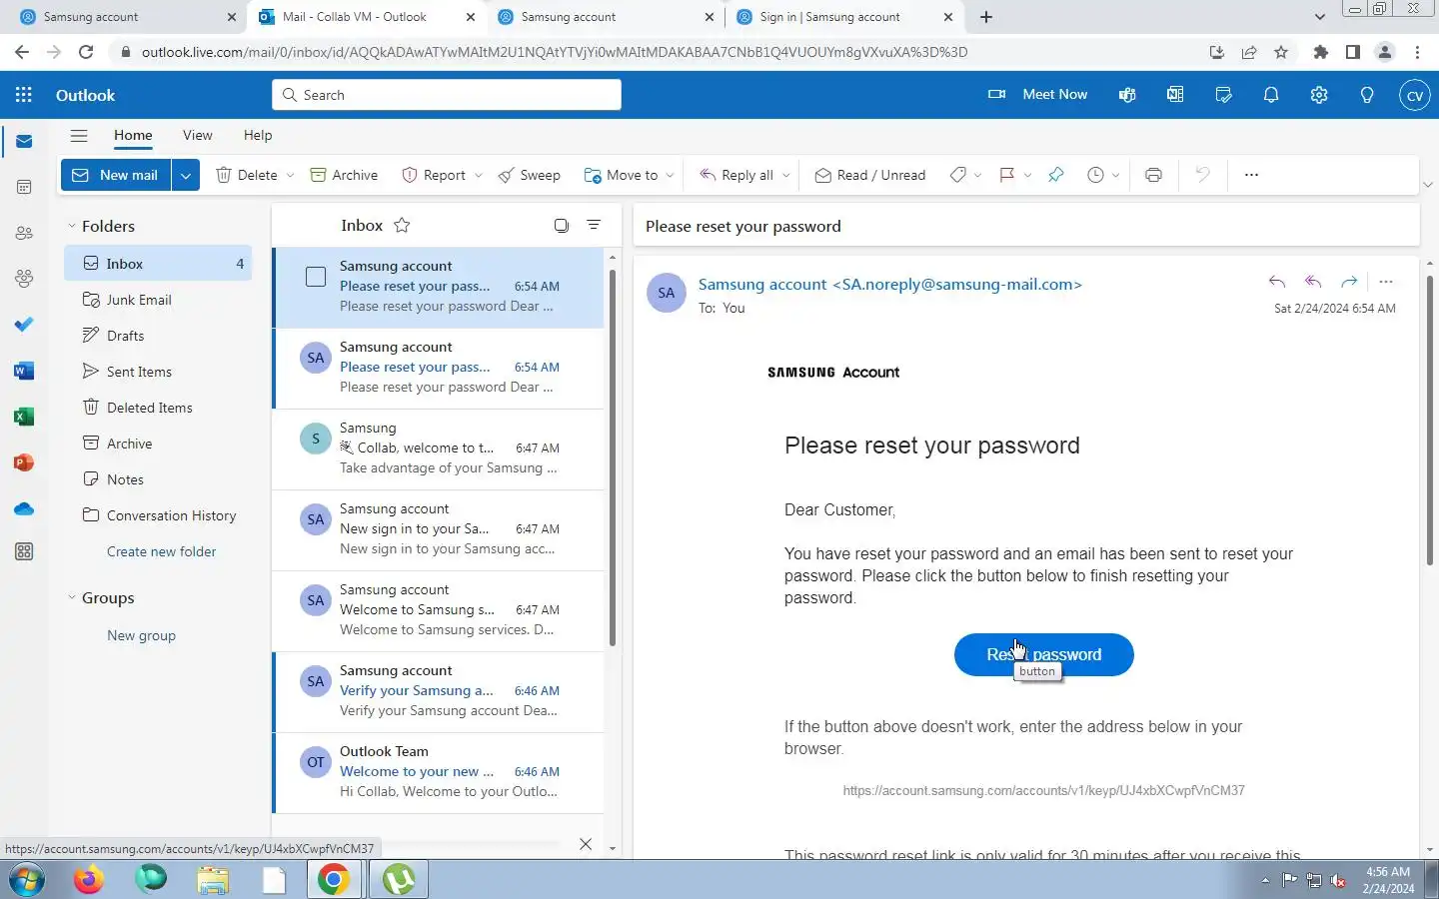The image size is (1439, 899).
Task: Toggle the hamburger navigation pane button
Action: click(x=79, y=135)
